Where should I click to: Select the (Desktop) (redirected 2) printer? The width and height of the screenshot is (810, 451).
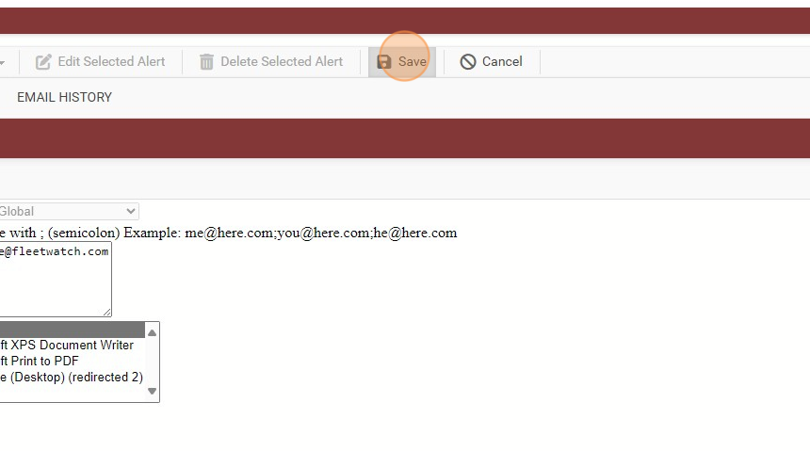click(73, 378)
